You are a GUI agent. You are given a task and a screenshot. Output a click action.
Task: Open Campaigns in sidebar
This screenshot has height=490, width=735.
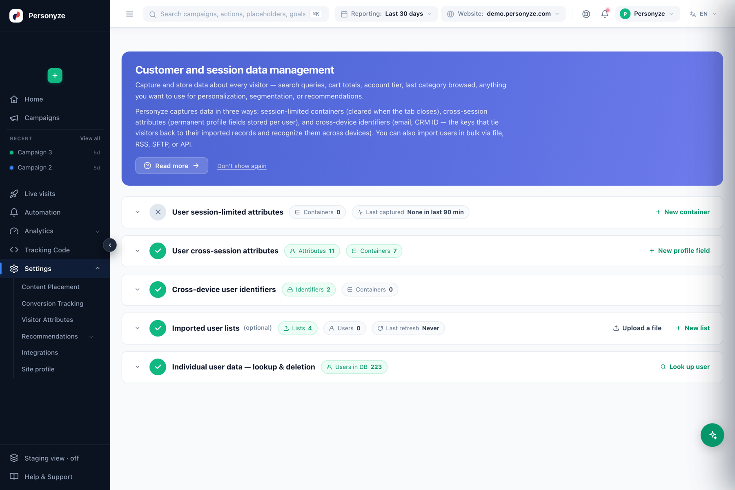[x=55, y=118]
